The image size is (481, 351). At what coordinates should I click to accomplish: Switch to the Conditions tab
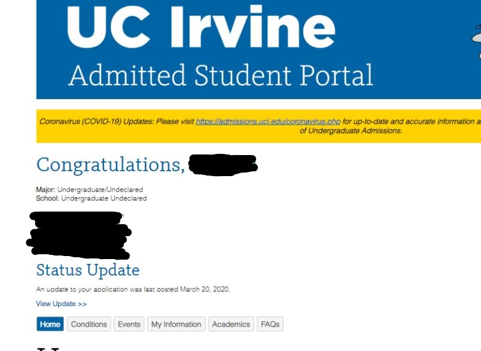coord(89,324)
